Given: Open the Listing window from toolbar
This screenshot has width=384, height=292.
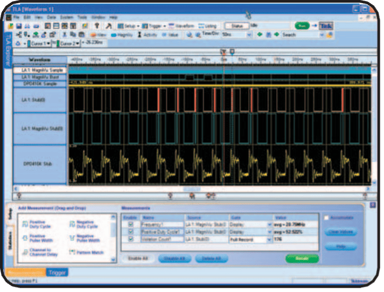Looking at the screenshot, I should click(x=207, y=25).
